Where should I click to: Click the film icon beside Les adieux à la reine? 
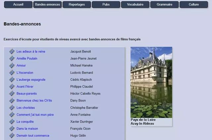coord(12,51)
